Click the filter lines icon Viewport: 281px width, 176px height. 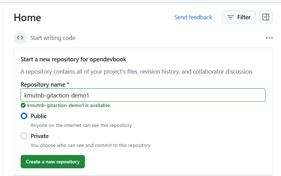pos(230,17)
